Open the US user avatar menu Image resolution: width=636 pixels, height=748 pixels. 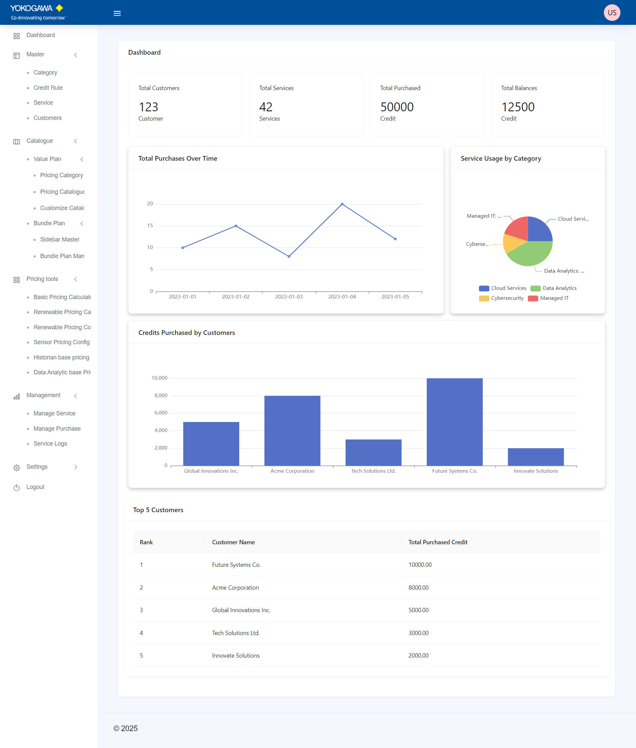click(x=611, y=13)
